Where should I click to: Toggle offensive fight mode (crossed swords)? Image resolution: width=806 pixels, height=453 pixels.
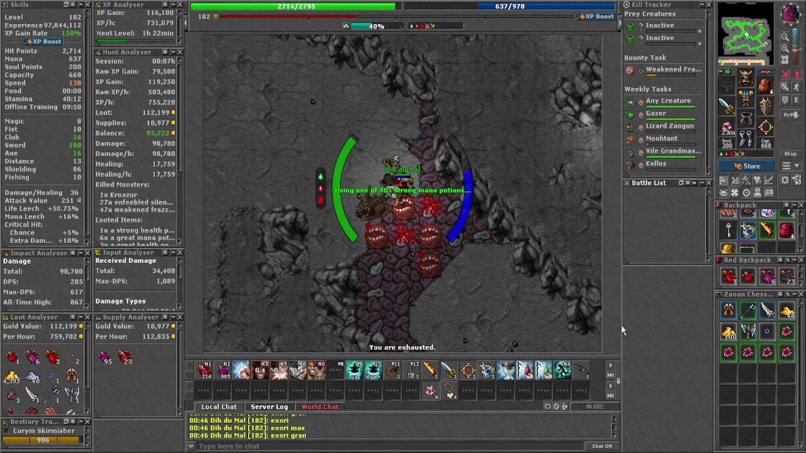(x=785, y=74)
